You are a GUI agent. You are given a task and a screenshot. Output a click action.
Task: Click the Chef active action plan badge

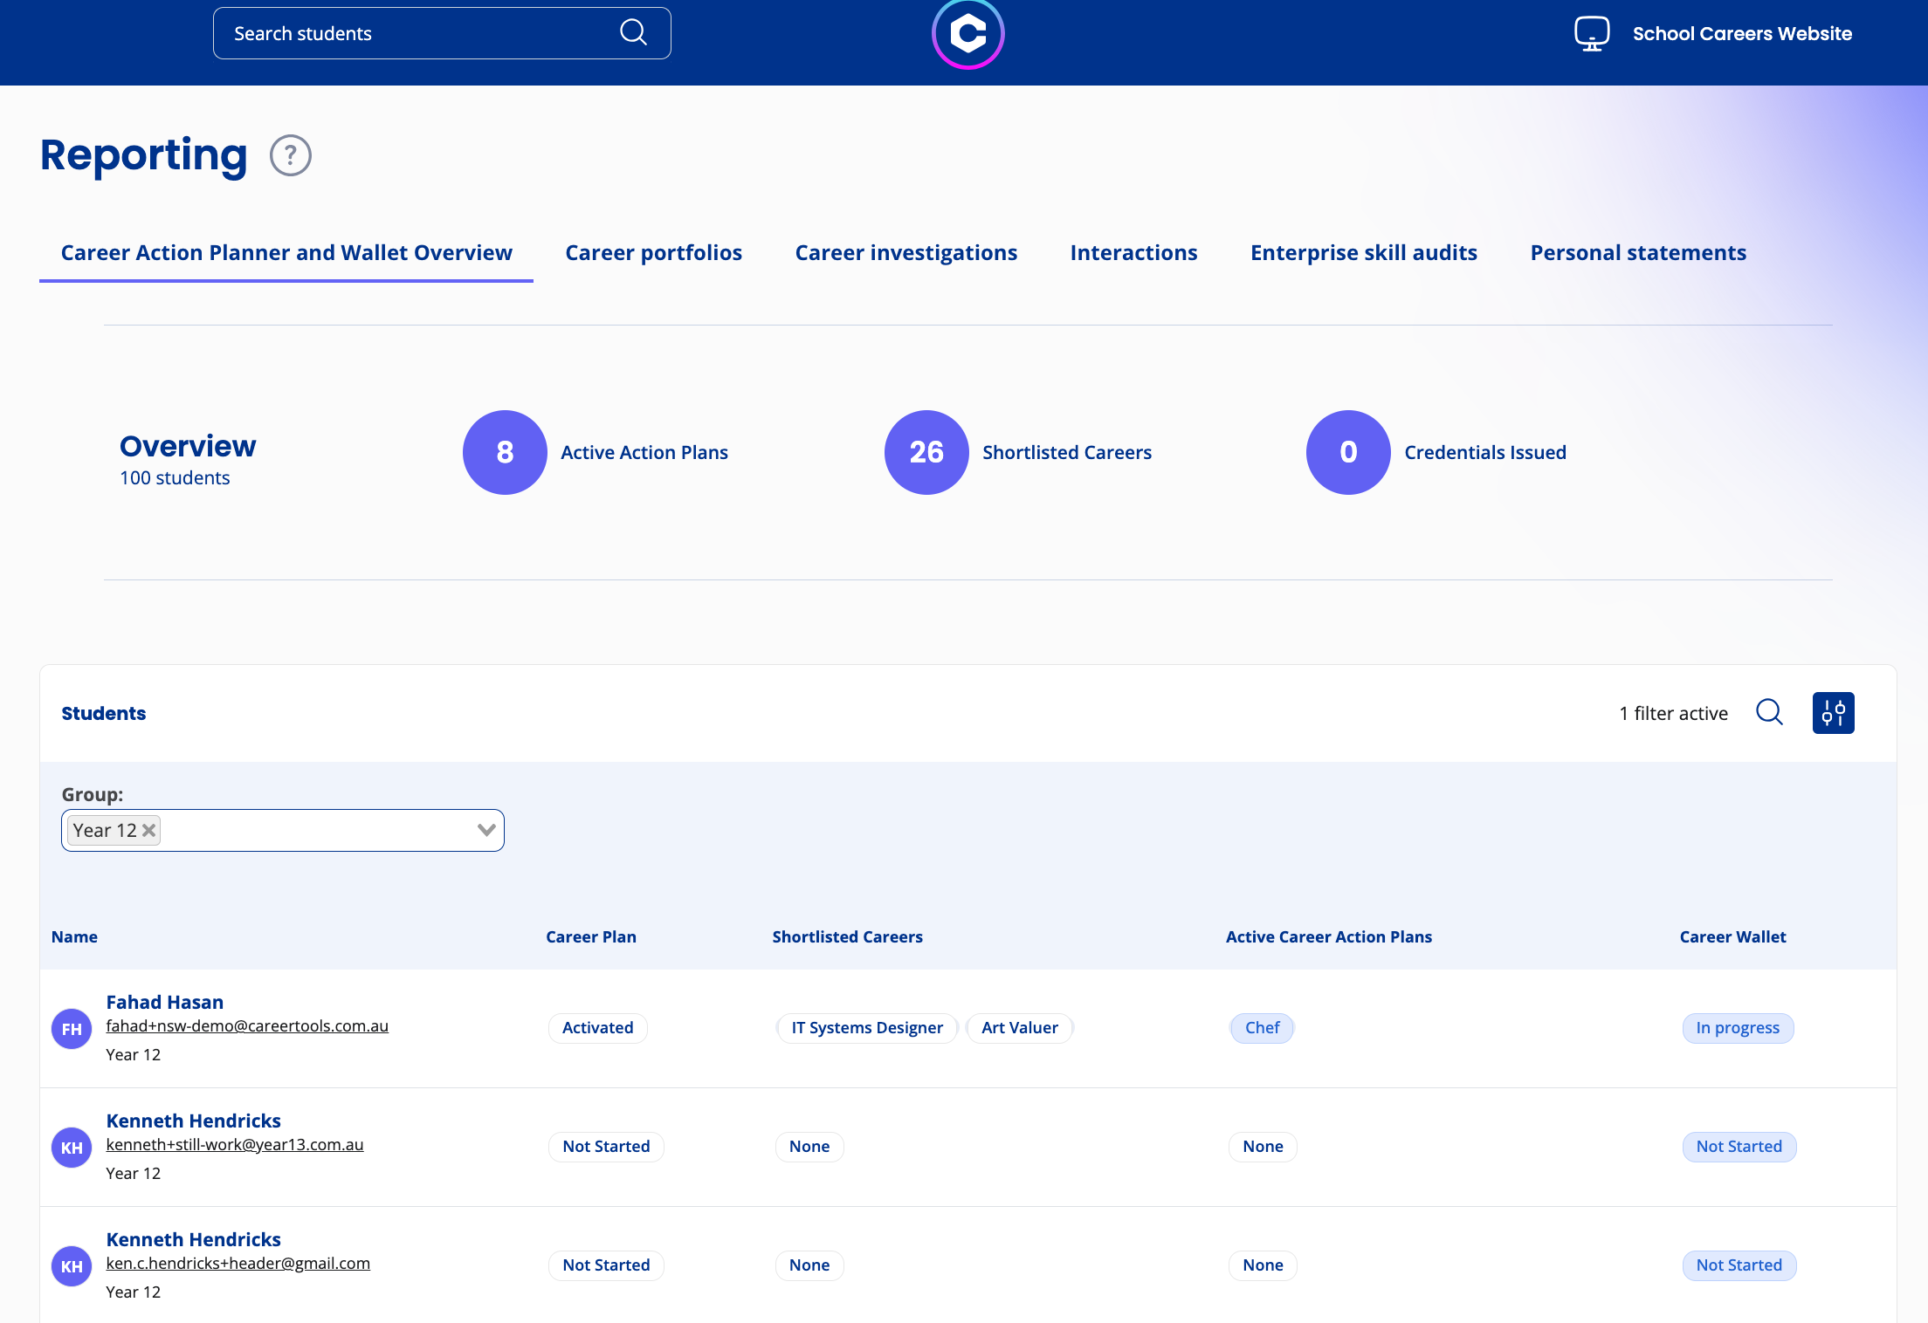tap(1262, 1028)
